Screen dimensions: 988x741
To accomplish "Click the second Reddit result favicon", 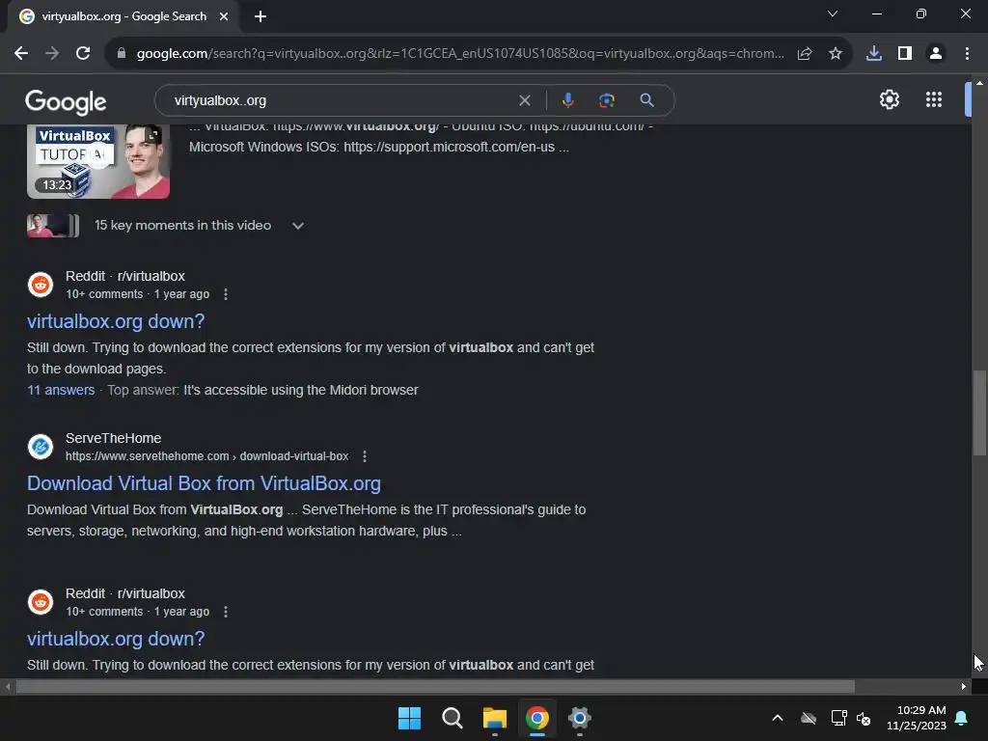I will (x=41, y=602).
